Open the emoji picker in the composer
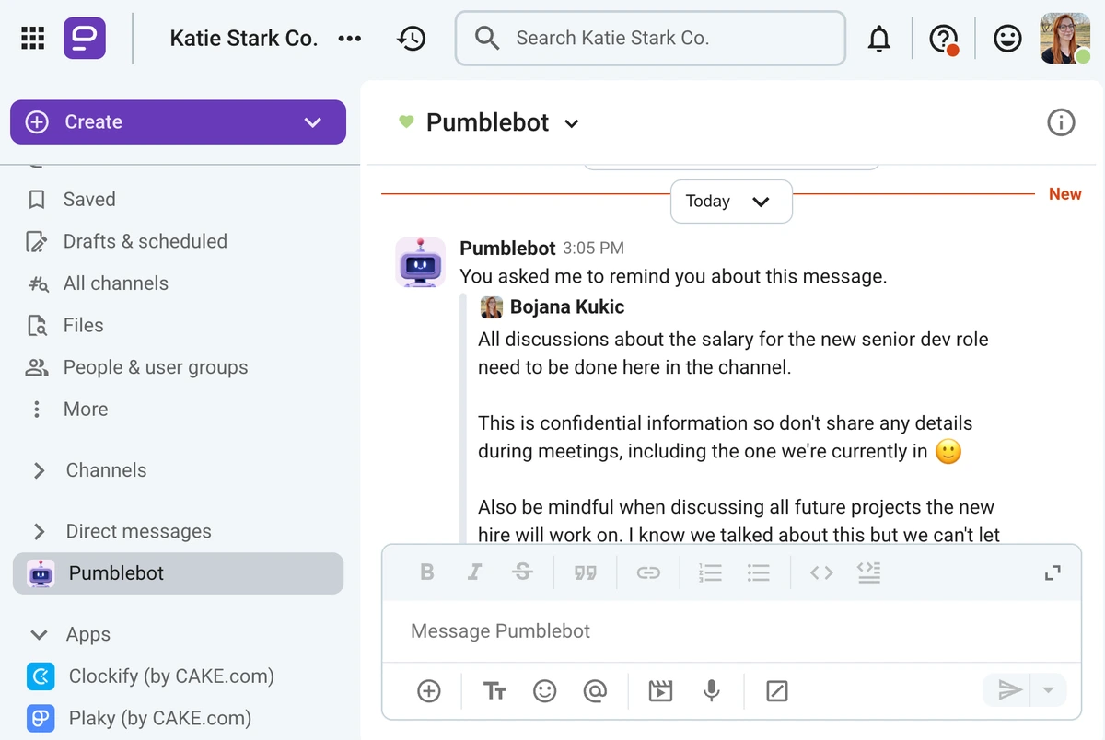The height and width of the screenshot is (740, 1105). point(544,690)
